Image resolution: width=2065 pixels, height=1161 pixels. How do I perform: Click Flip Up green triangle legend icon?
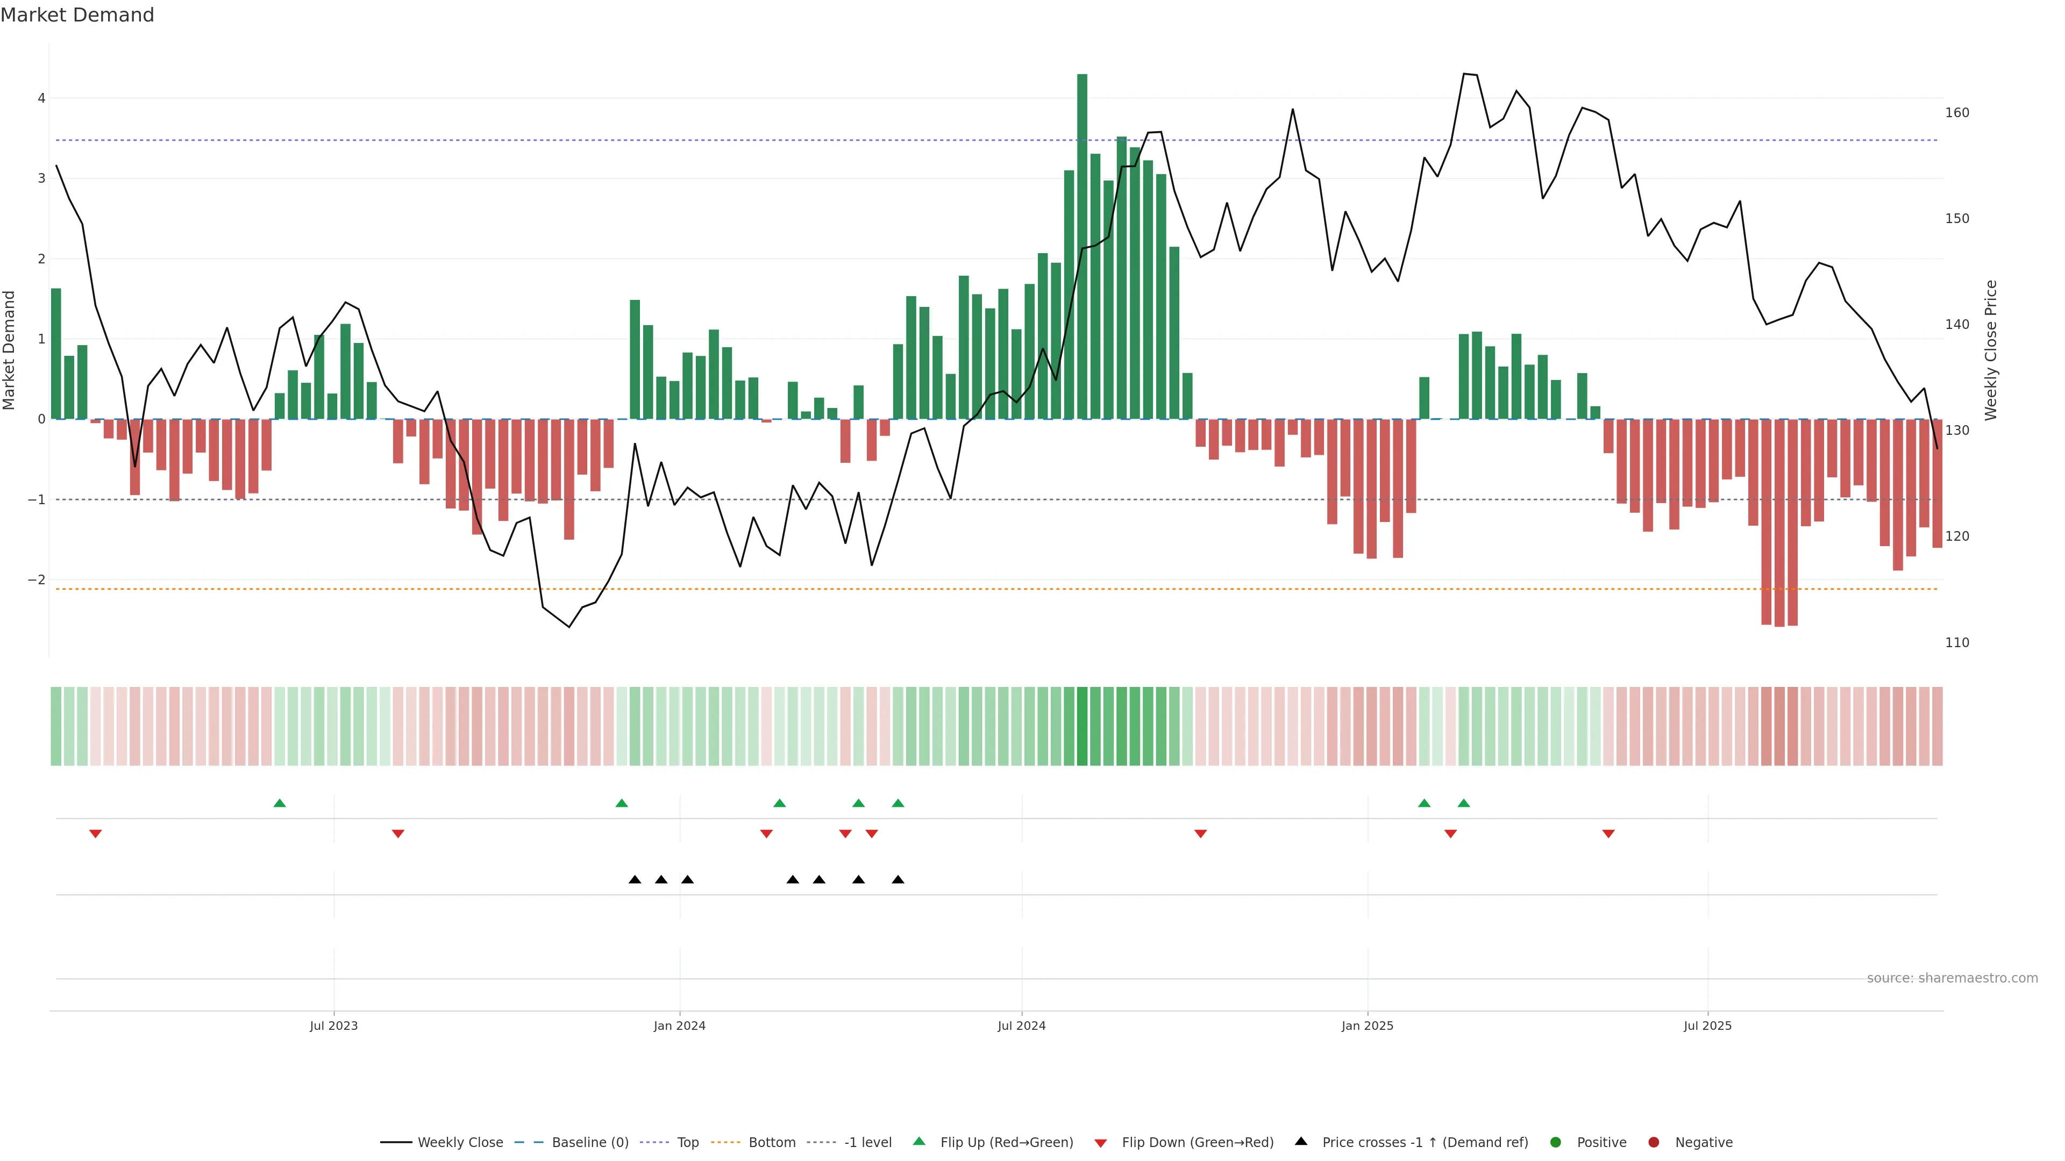pyautogui.click(x=920, y=1142)
